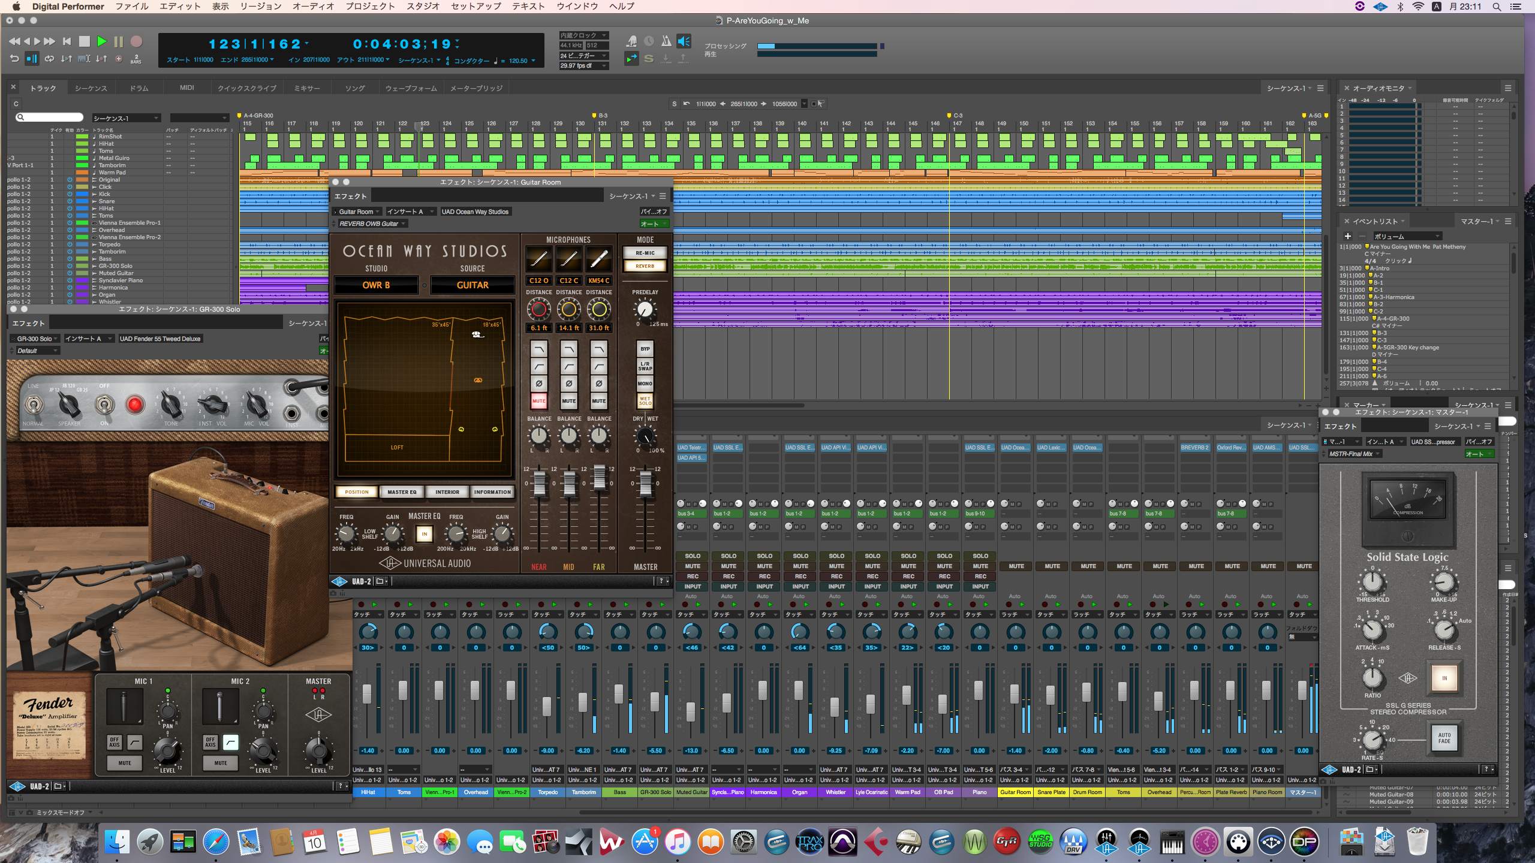Toggle the countoff 2 BARS icon
1535x863 pixels.
click(136, 59)
